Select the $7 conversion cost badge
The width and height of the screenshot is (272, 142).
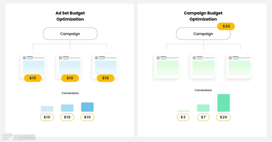203,117
